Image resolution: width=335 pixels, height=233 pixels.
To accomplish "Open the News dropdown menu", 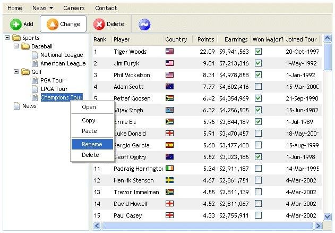I will (x=42, y=8).
